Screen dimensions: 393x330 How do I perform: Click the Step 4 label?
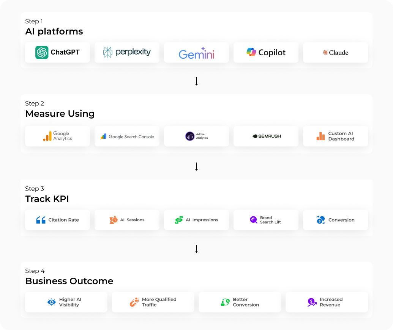point(35,271)
